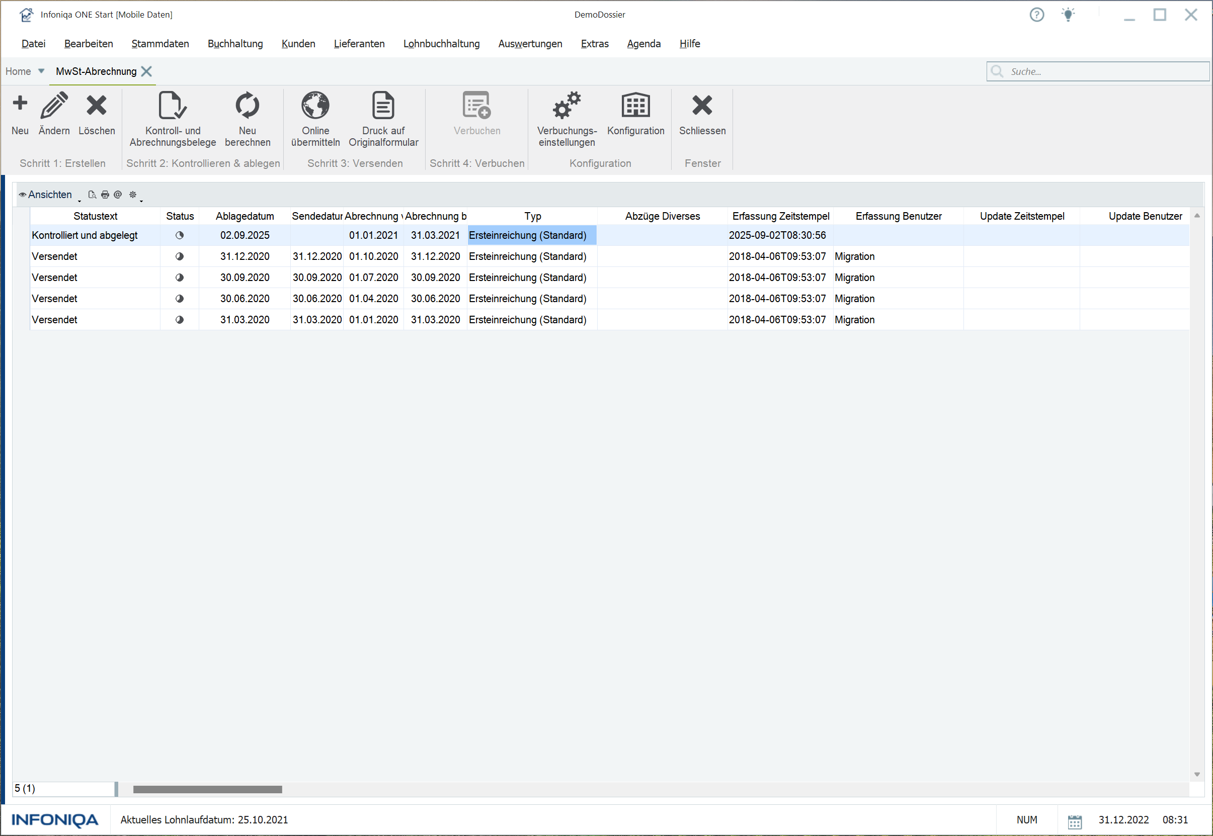Click Kontroll- und Abrechnungsbelege icon
This screenshot has width=1213, height=836.
(173, 105)
